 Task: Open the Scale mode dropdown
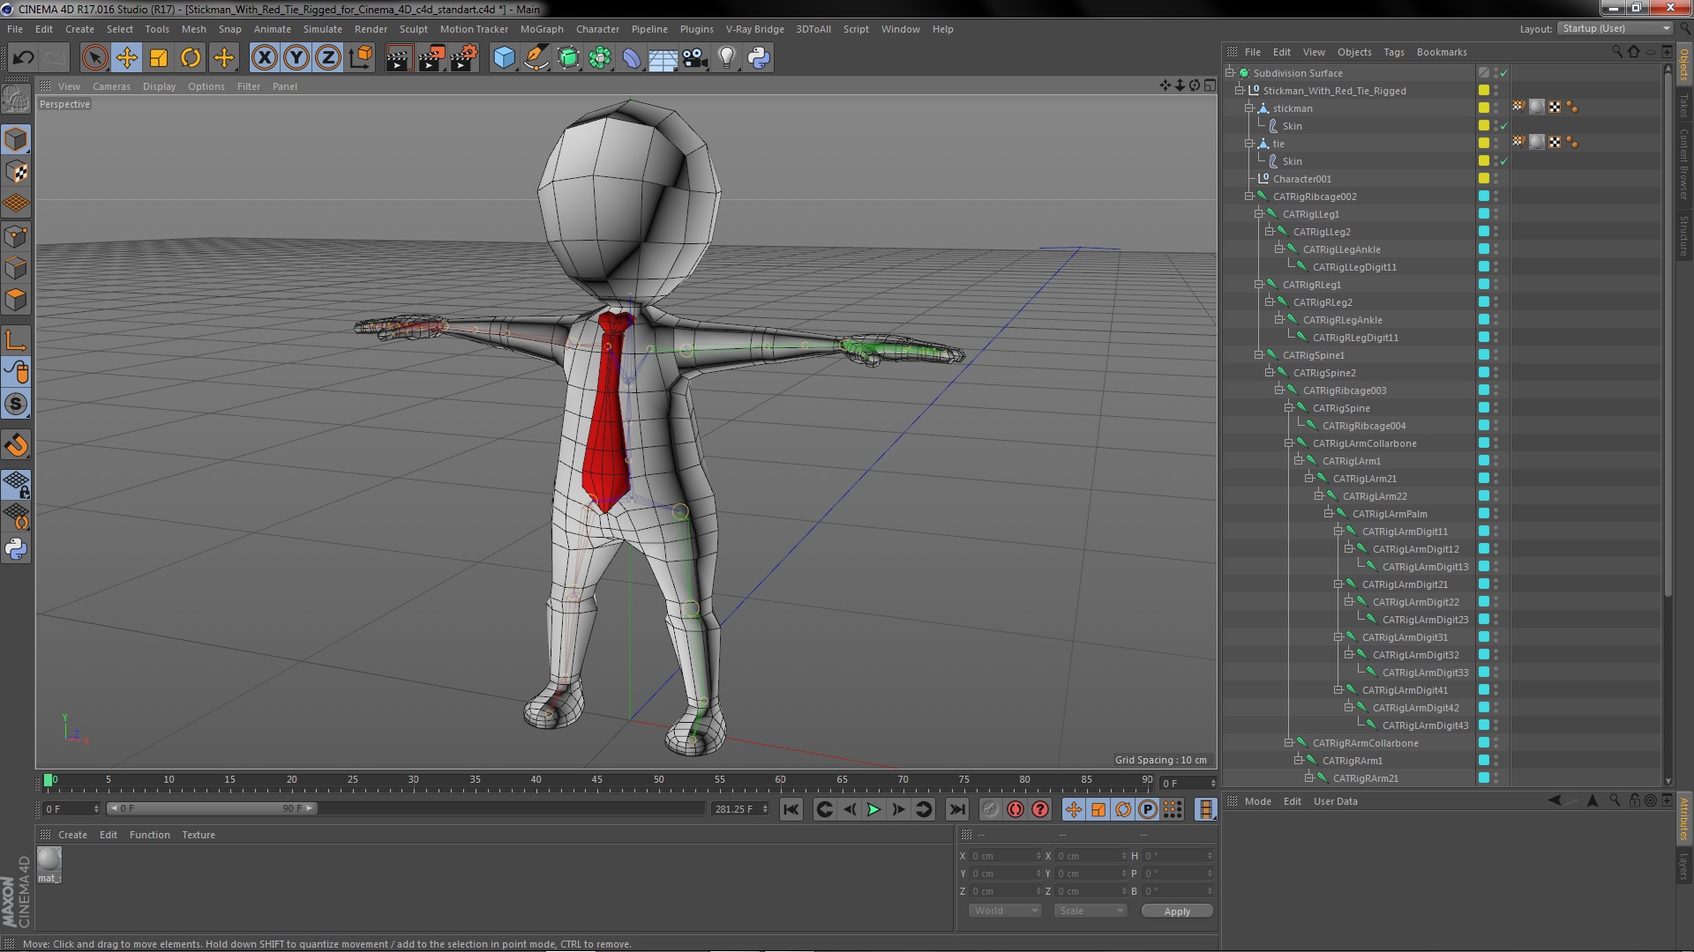point(1091,911)
